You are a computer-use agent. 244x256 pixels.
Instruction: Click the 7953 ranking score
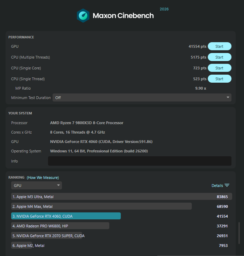pyautogui.click(x=223, y=246)
